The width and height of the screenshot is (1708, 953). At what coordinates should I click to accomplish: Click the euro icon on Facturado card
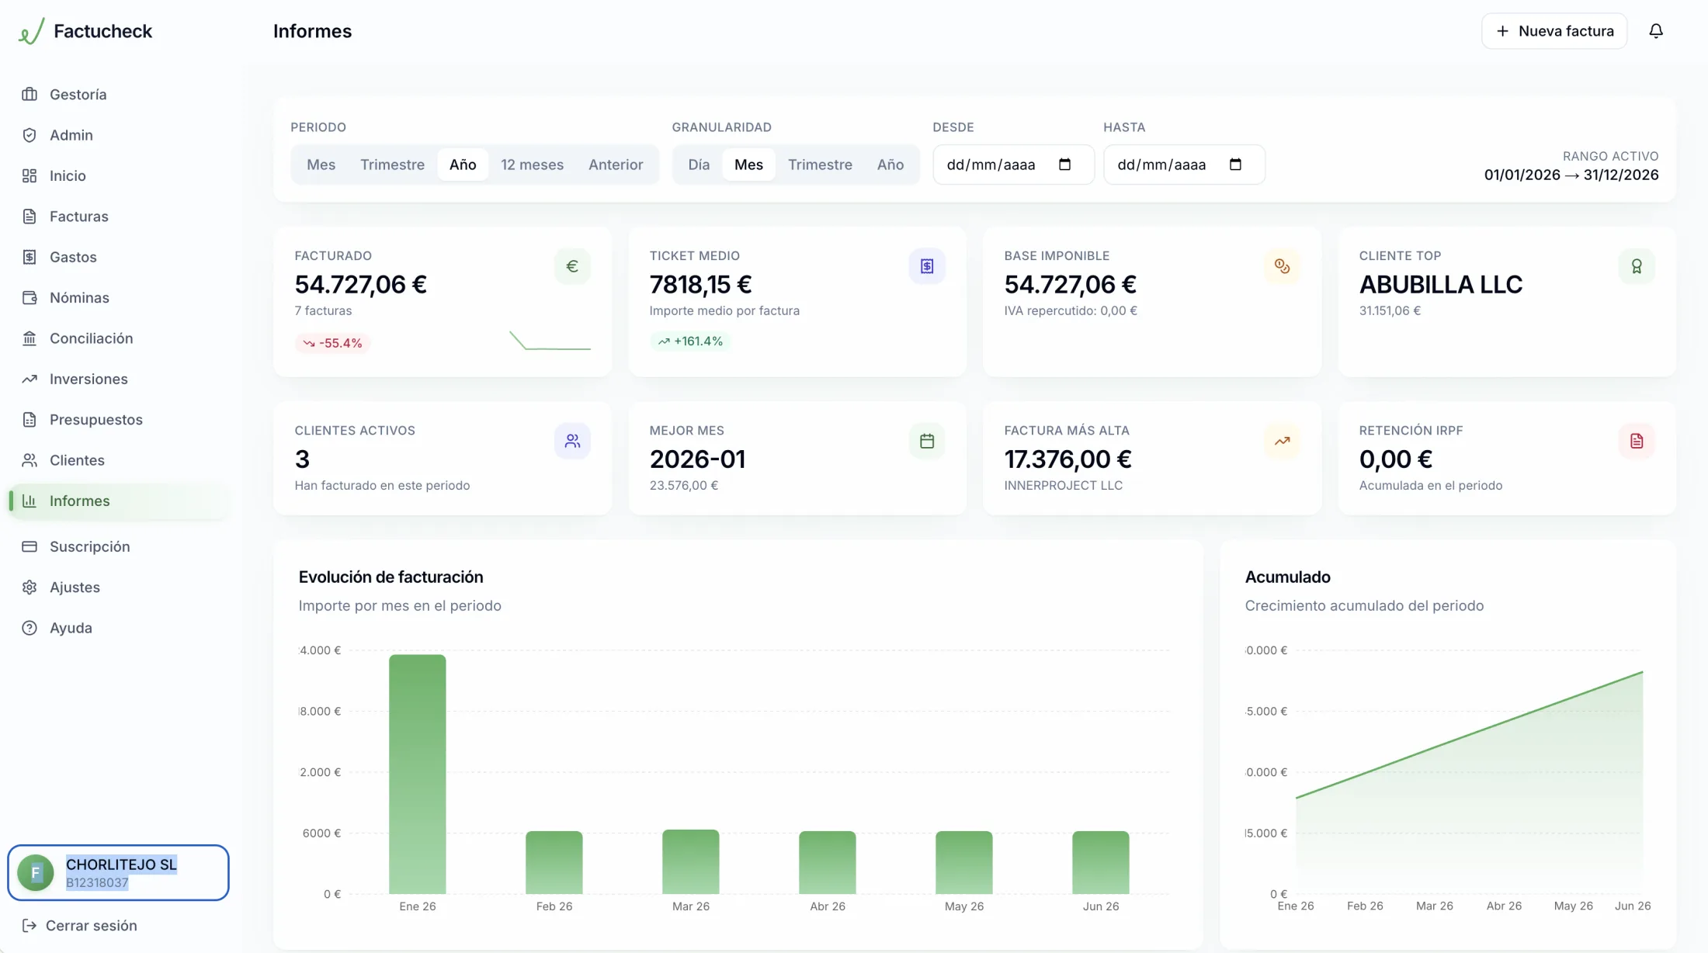point(572,266)
